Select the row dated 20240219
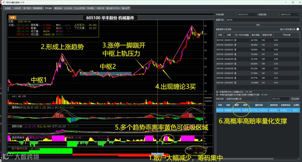 coord(258,73)
